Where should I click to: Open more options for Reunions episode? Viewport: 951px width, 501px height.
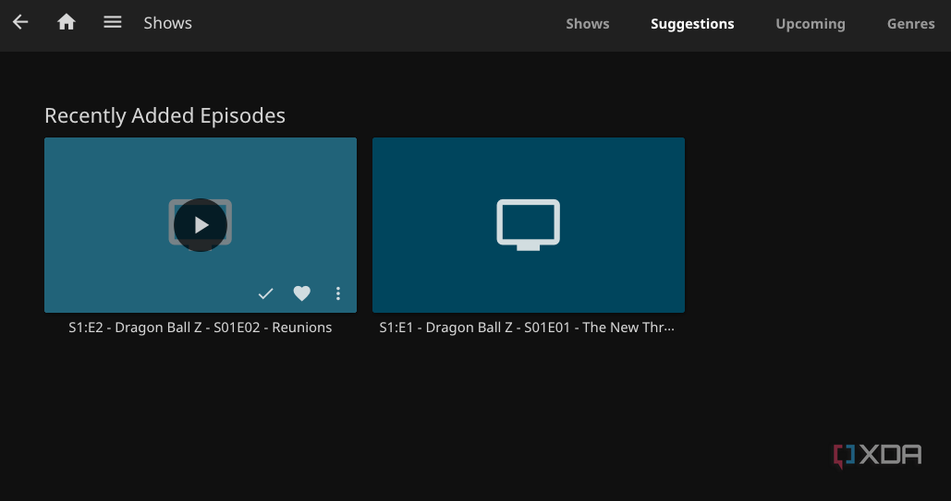(x=338, y=293)
